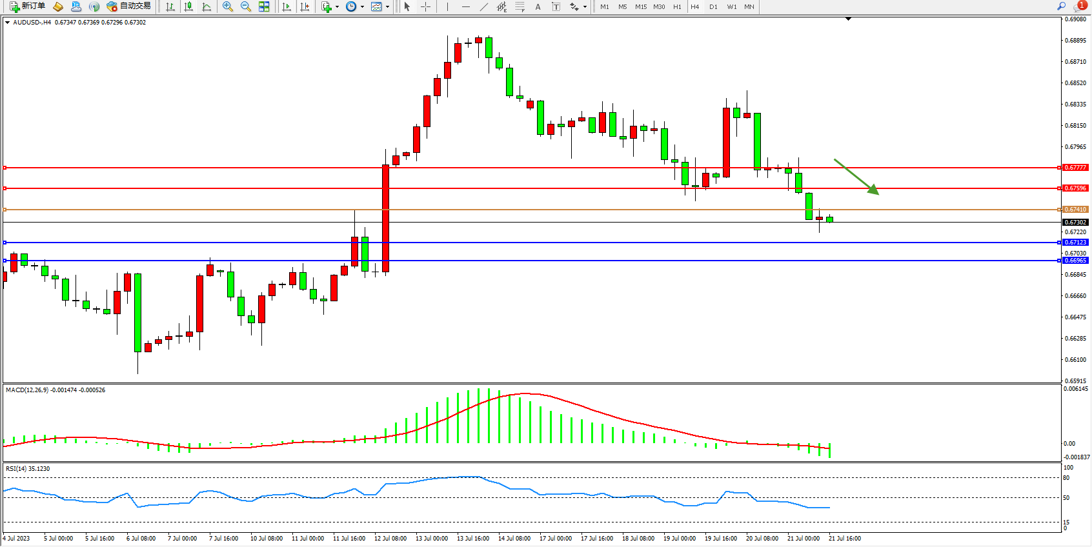Screen dimensions: 1092x547
Task: Switch to the D1 timeframe
Action: tap(713, 6)
